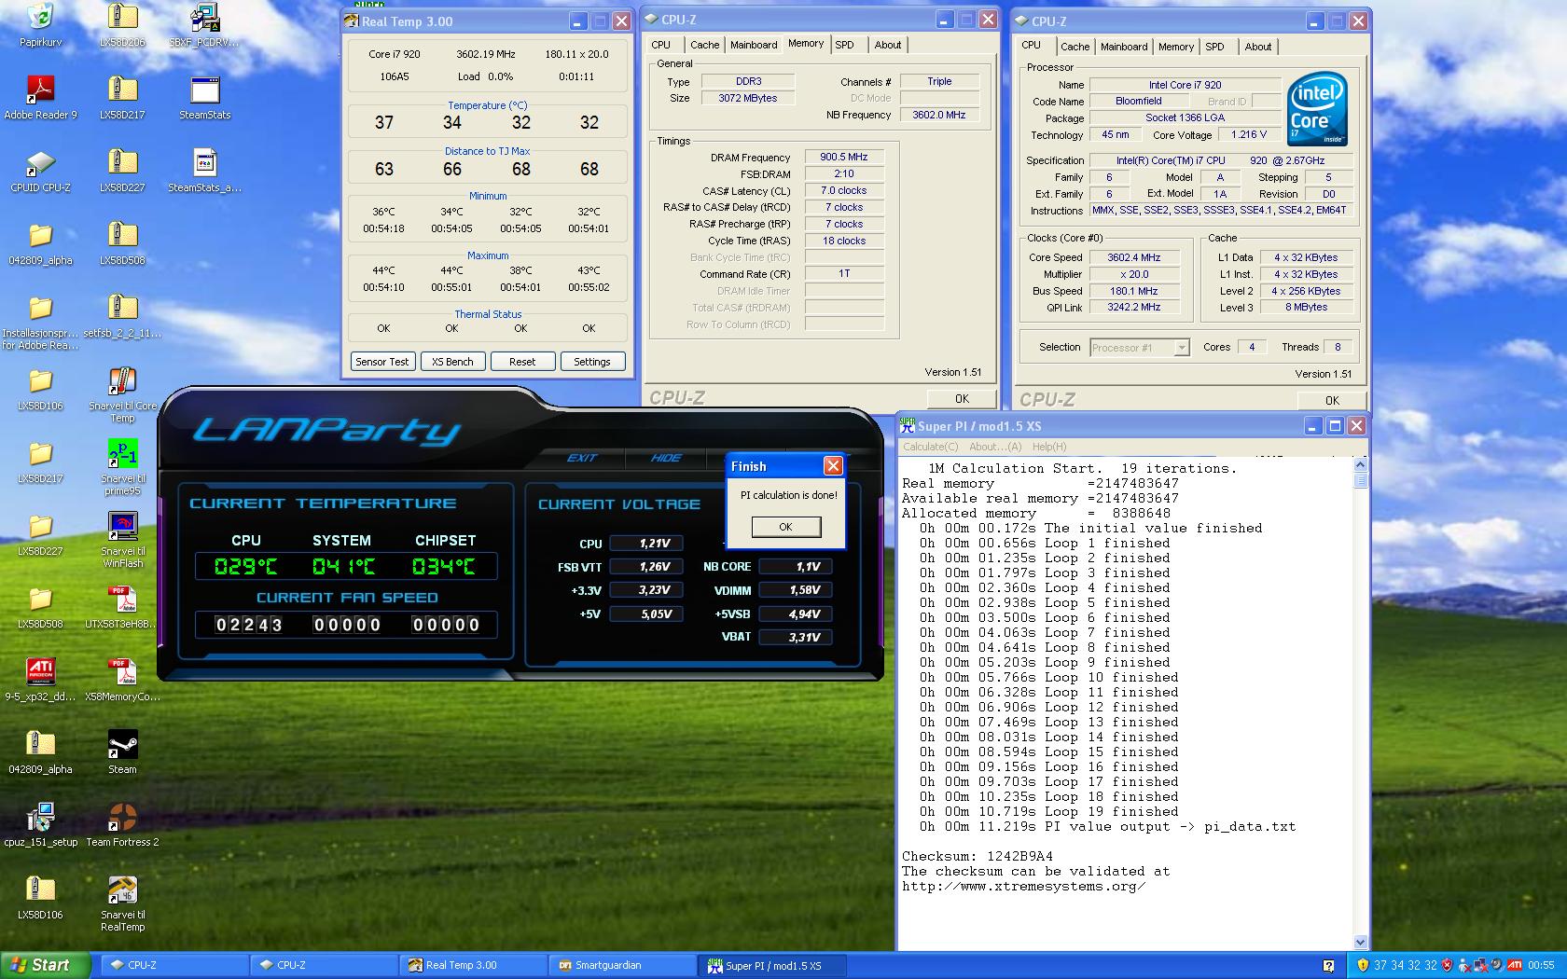This screenshot has height=979, width=1567.
Task: Click the DRAM Frequency value 900.5 MHz
Action: pos(844,157)
